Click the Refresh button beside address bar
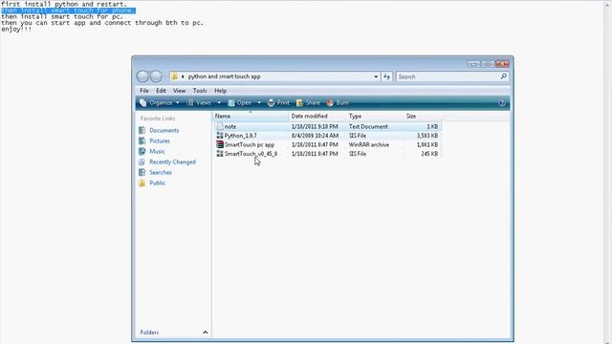 [386, 76]
